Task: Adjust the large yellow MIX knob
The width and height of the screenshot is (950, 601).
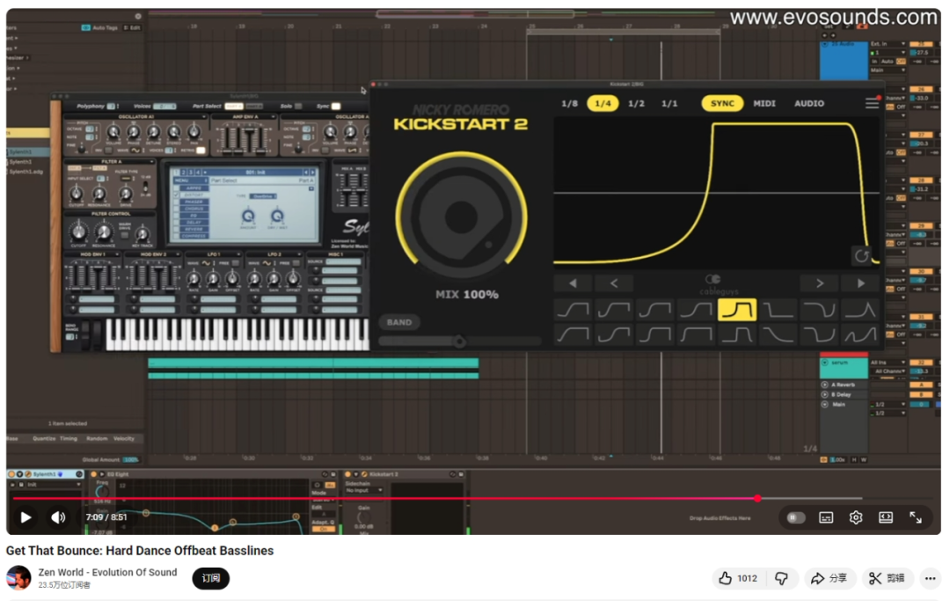Action: (x=461, y=216)
